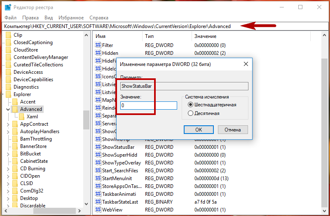This screenshot has height=216, width=330.
Task: Click the DWORD icon beside the Filter value
Action: [98, 45]
